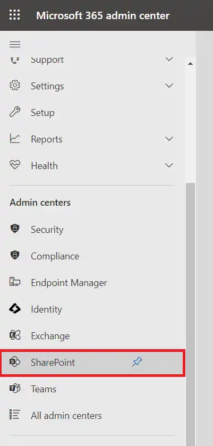The image size is (213, 446).
Task: Toggle the pin beside SharePoint
Action: (137, 362)
